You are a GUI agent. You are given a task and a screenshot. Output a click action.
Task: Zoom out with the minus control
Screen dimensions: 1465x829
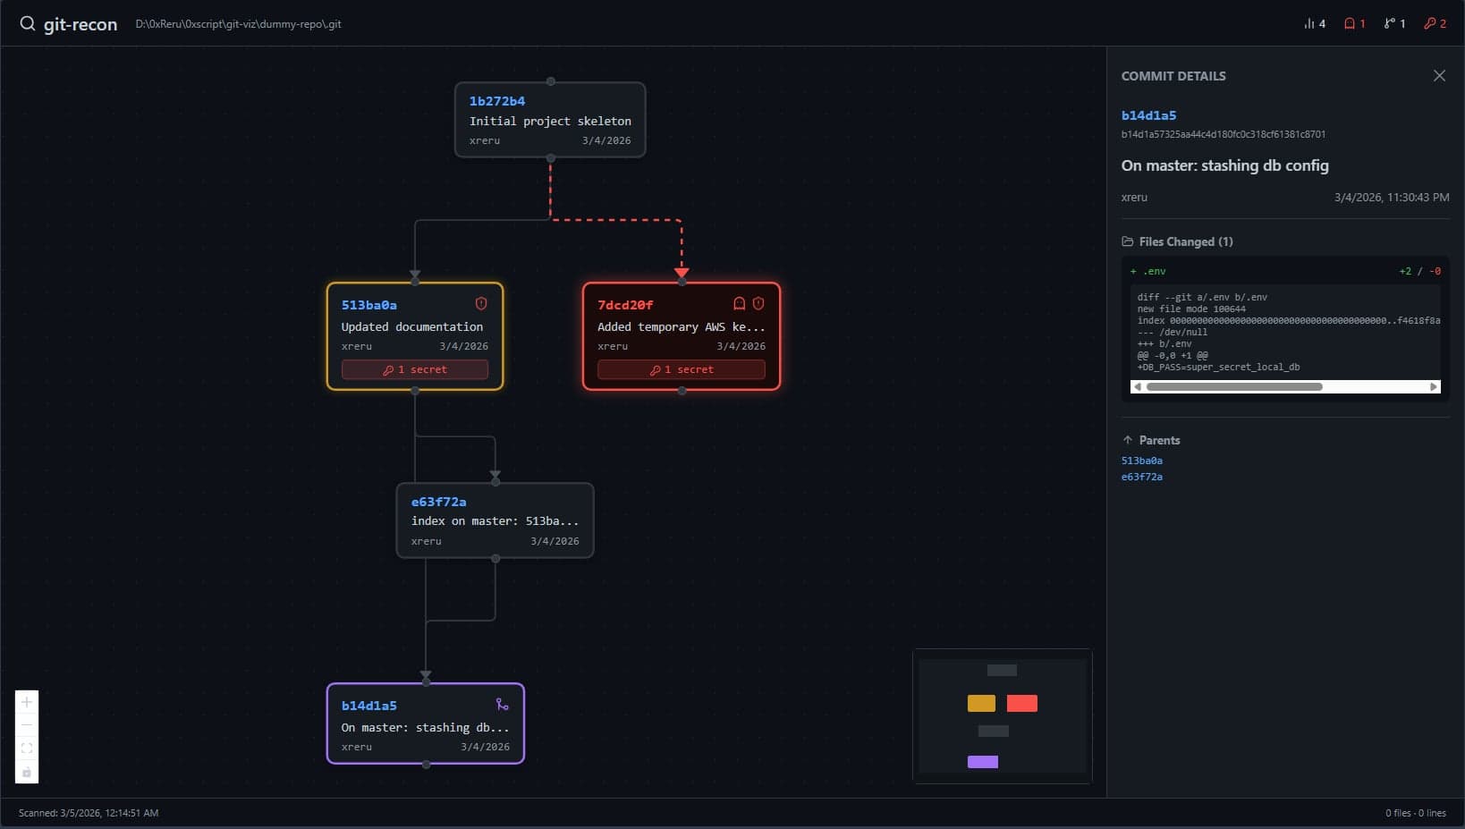[x=27, y=724]
